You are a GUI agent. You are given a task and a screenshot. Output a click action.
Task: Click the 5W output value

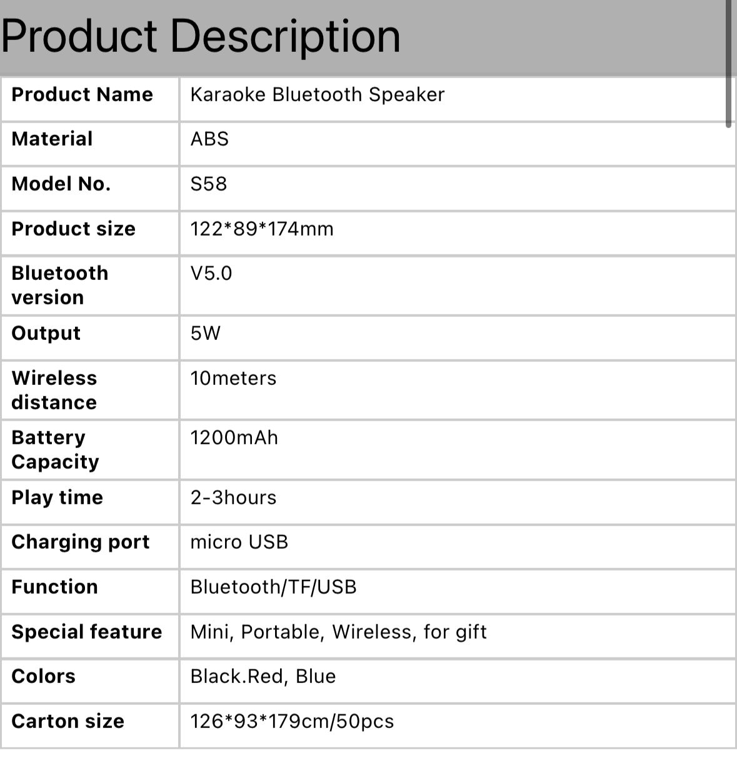point(206,334)
